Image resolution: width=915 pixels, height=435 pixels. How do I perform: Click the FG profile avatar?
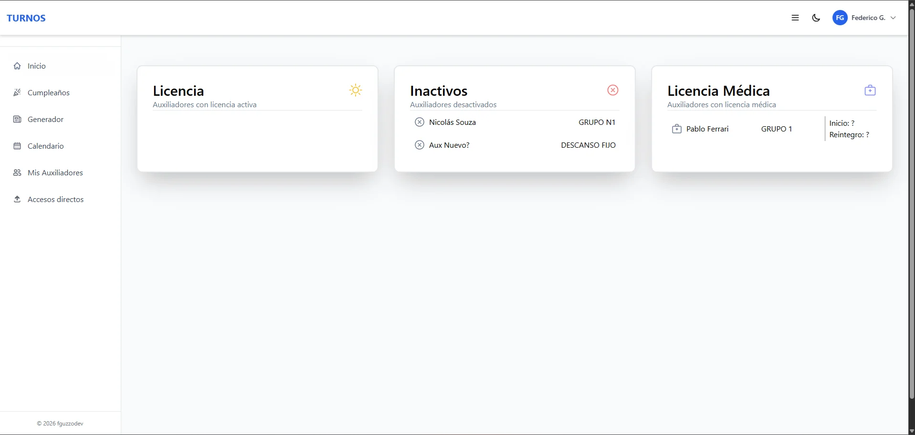click(840, 18)
